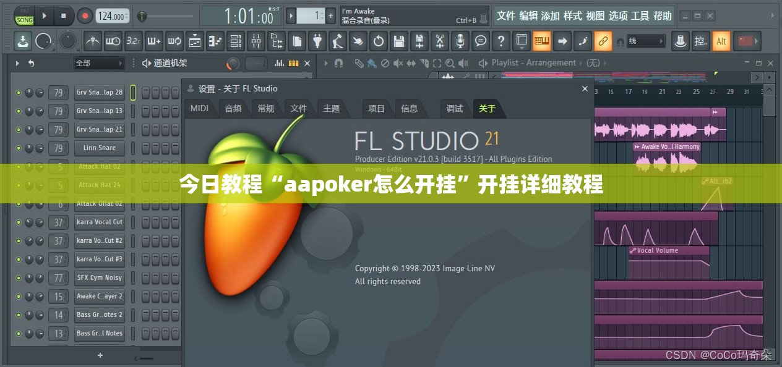Click the download icon in toolbar
The height and width of the screenshot is (367, 782).
click(23, 41)
